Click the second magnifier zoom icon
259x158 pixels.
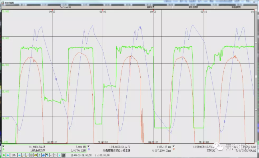[28, 155]
